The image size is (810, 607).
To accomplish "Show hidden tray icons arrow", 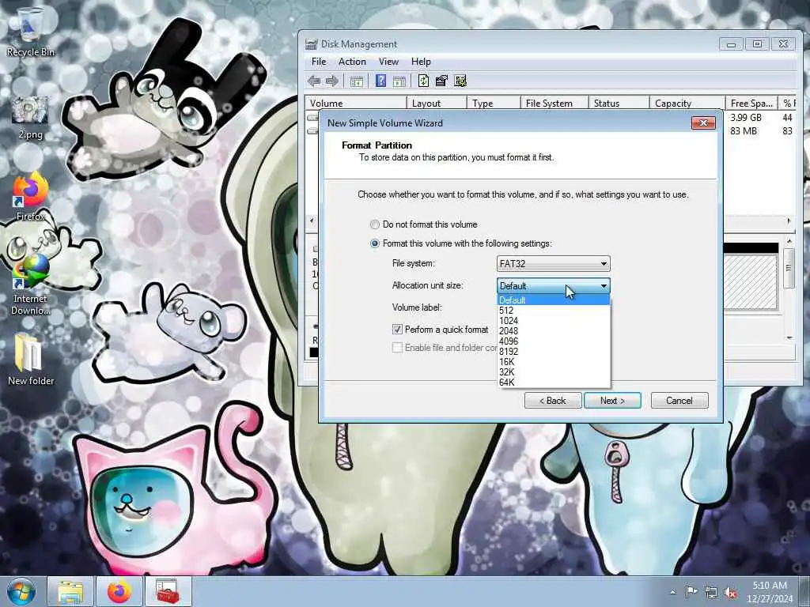I will click(672, 592).
